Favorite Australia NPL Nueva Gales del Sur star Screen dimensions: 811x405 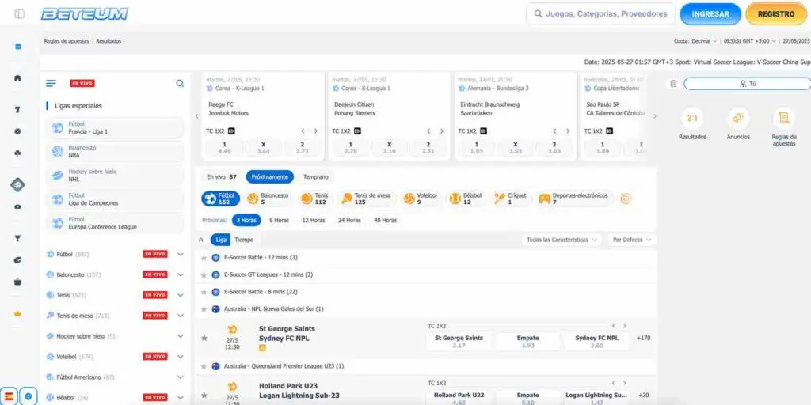pyautogui.click(x=204, y=309)
